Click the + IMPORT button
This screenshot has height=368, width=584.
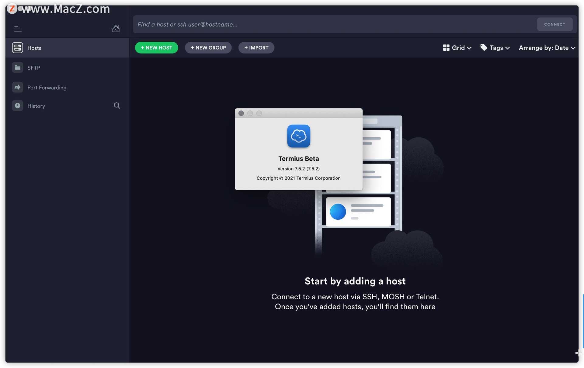coord(256,48)
